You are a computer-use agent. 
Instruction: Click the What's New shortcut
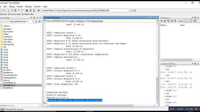28,14
